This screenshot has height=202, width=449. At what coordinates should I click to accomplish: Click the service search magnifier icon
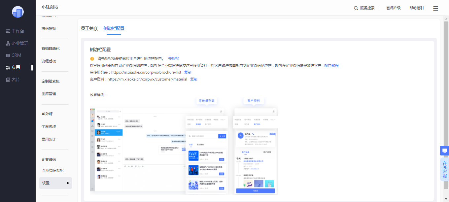356,8
